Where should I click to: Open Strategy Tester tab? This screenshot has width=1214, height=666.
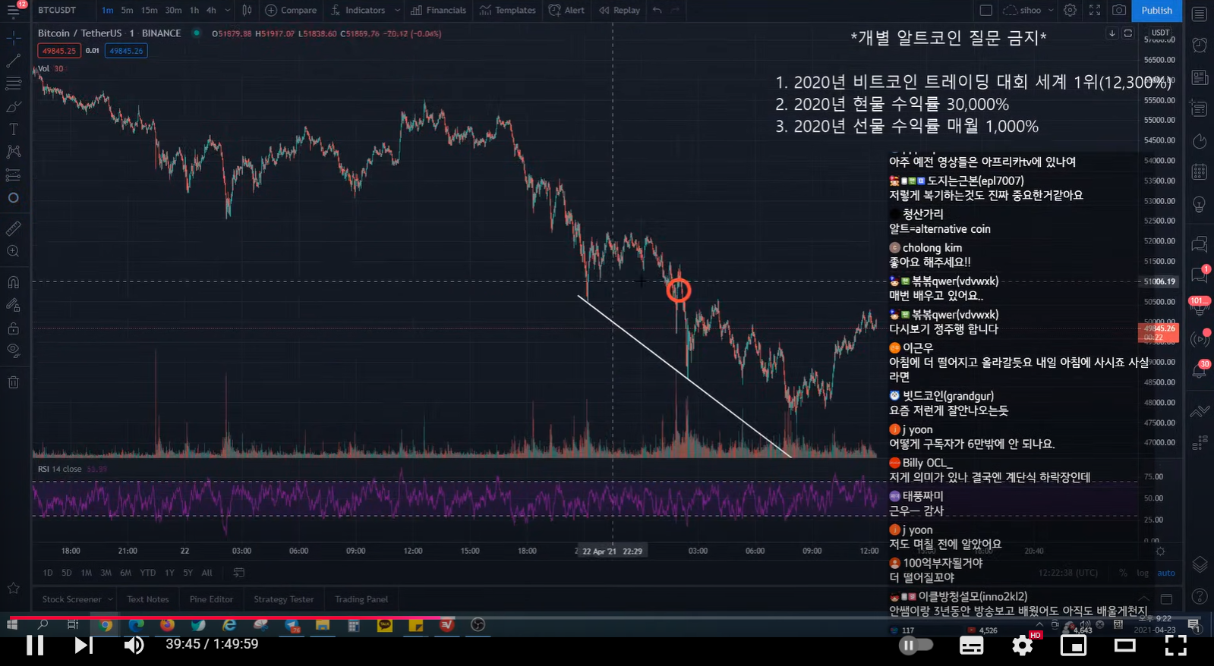pyautogui.click(x=284, y=599)
